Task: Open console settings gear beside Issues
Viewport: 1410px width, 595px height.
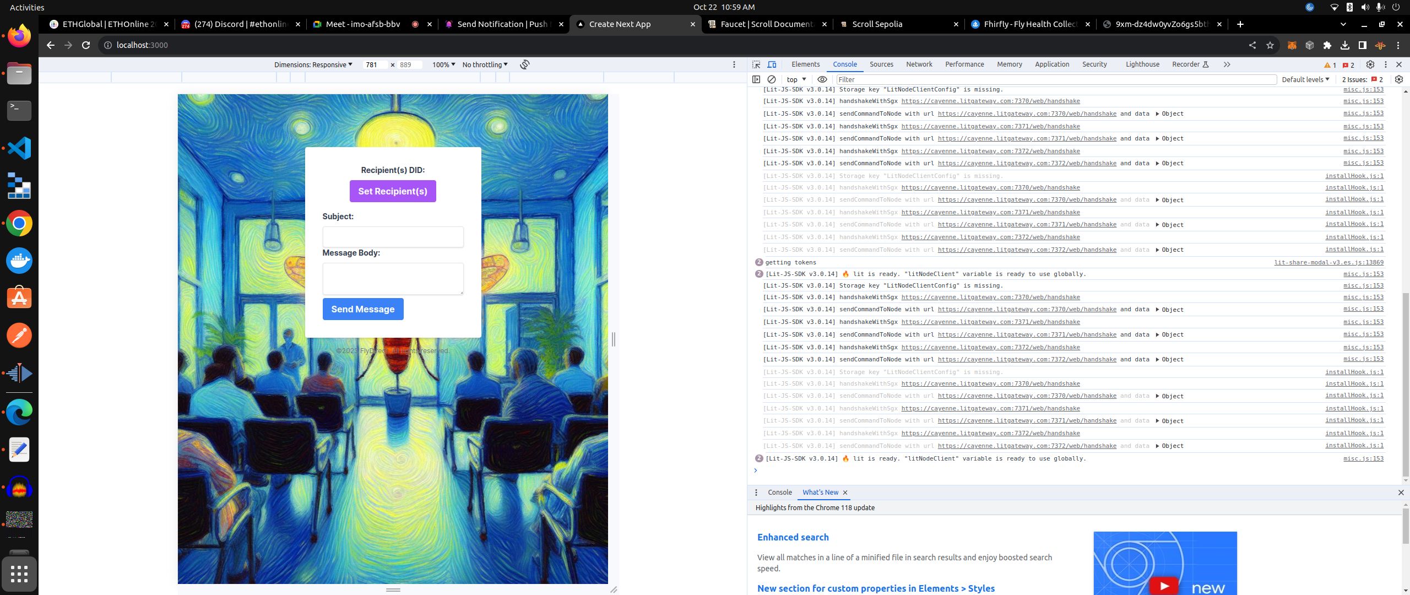Action: [x=1398, y=79]
